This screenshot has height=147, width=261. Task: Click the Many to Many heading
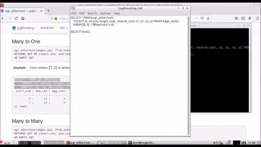(27, 121)
